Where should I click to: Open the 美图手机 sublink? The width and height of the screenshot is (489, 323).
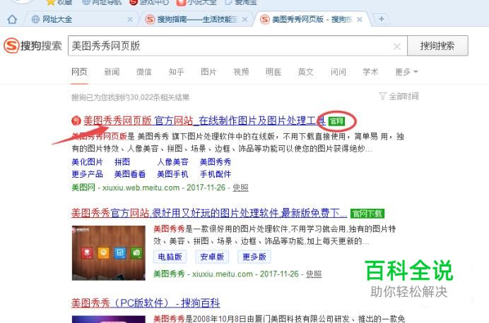172,174
